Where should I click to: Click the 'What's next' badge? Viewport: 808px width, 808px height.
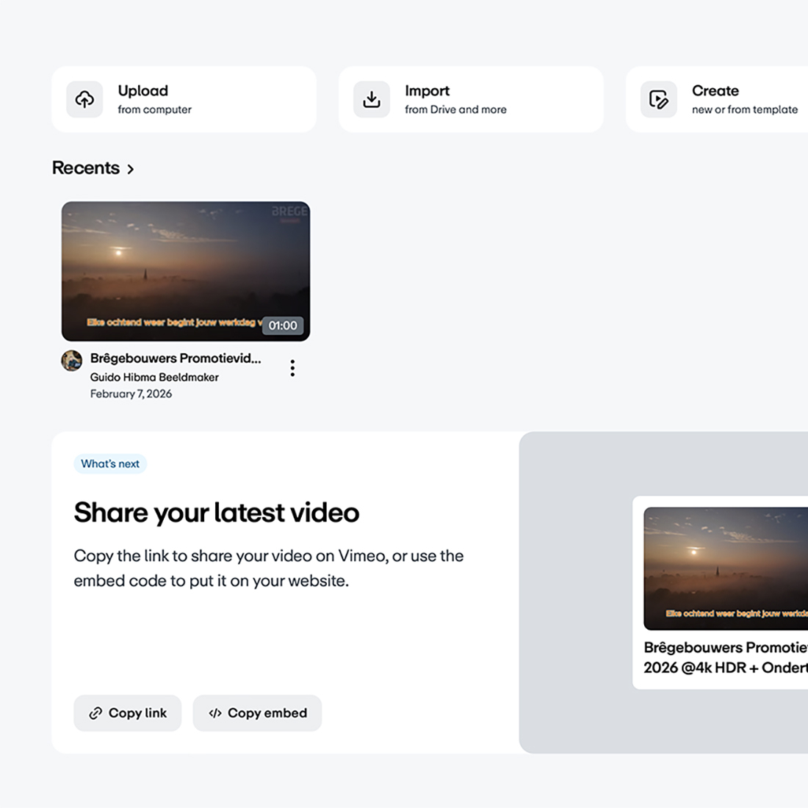[110, 463]
